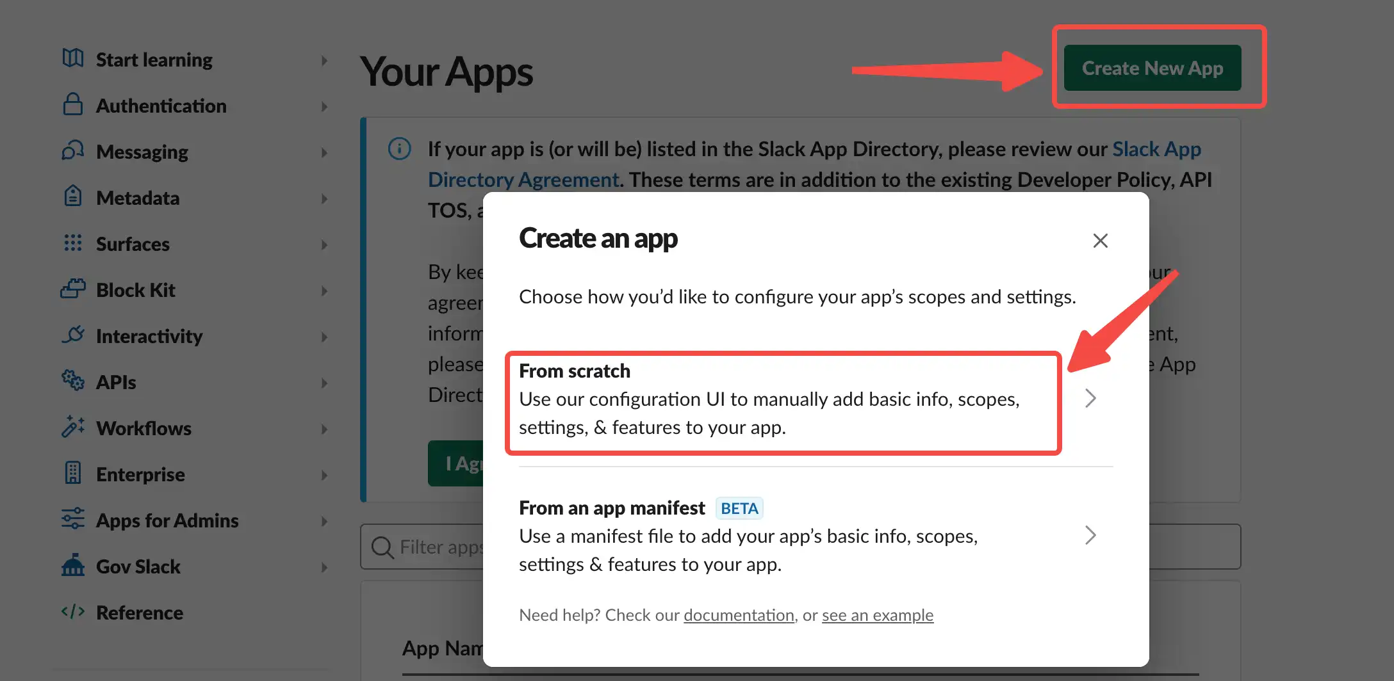Open the Start learning menu item

coord(154,60)
